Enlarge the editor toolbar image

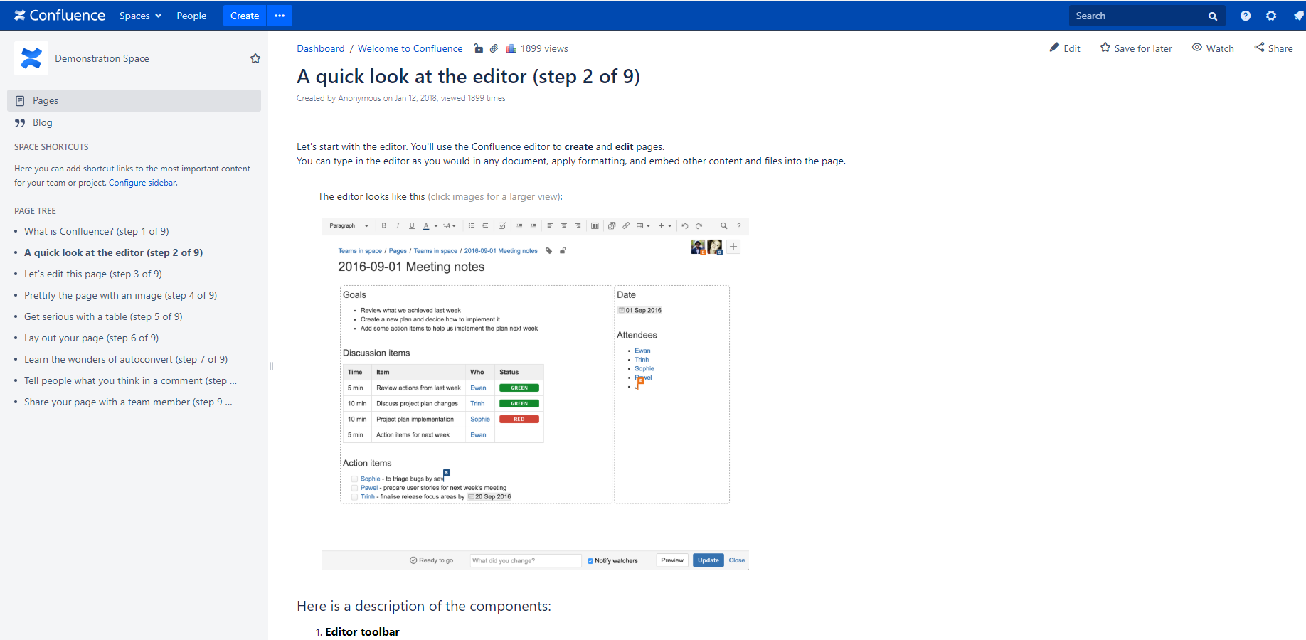[536, 226]
